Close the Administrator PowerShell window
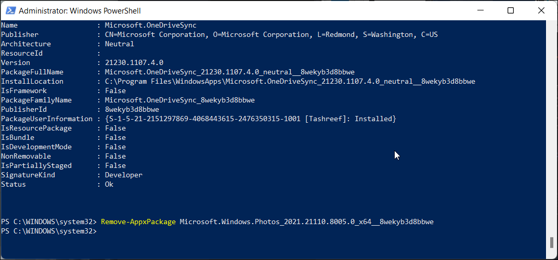This screenshot has height=260, width=558. pos(541,10)
